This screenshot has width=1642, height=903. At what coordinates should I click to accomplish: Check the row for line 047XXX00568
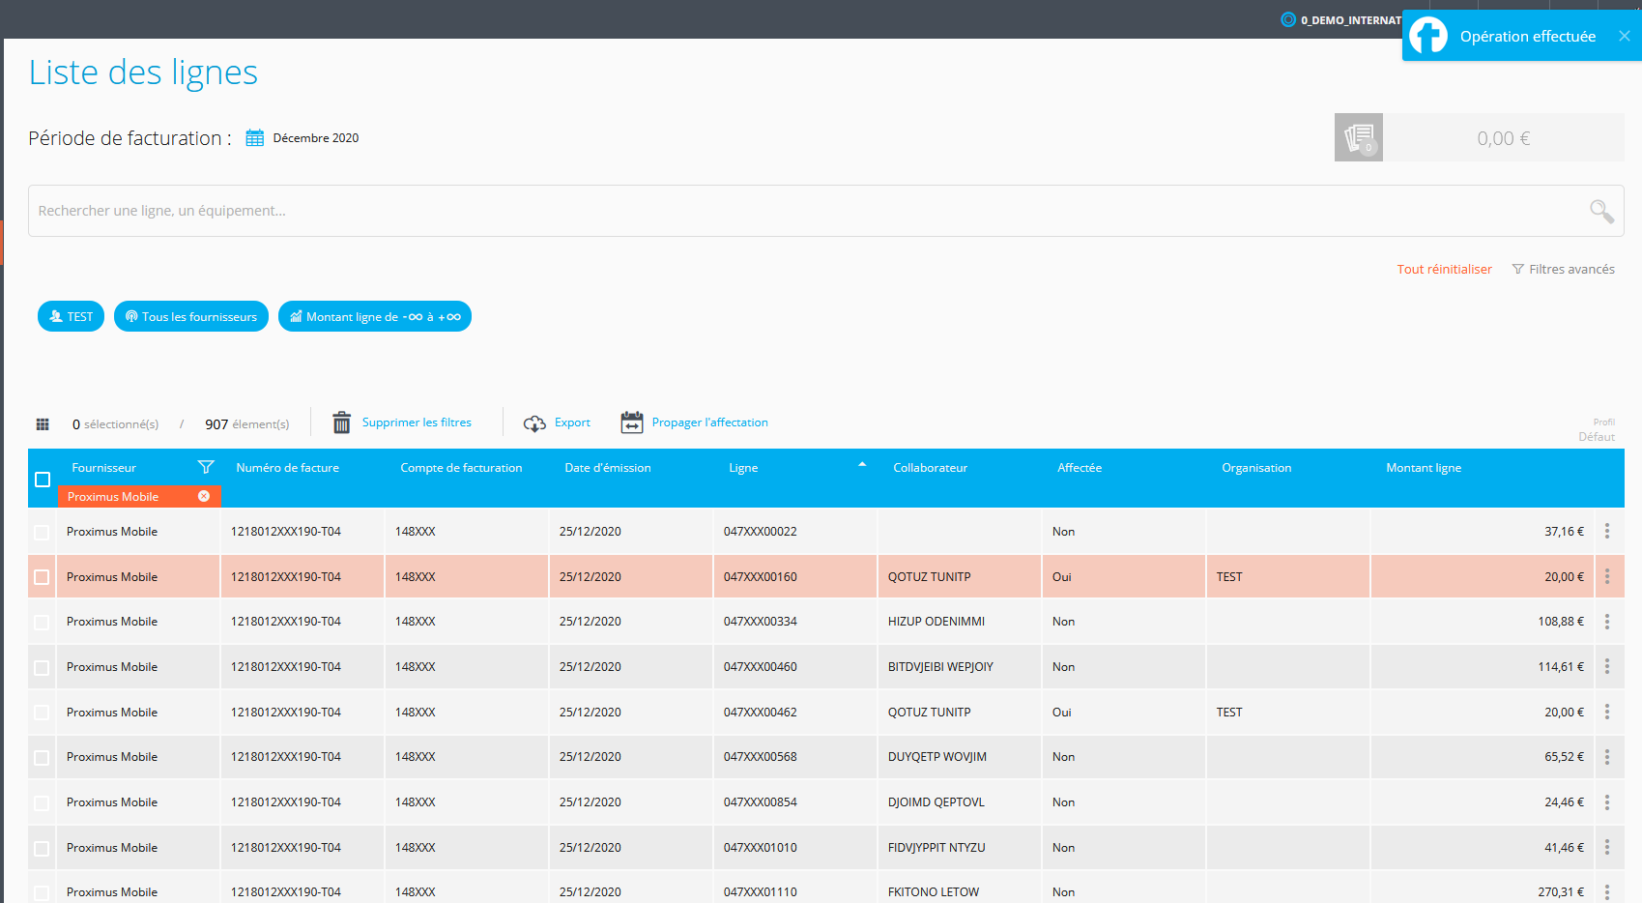(42, 758)
